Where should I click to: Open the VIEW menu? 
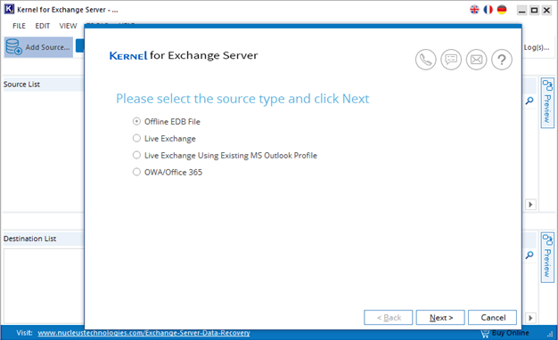pos(68,26)
